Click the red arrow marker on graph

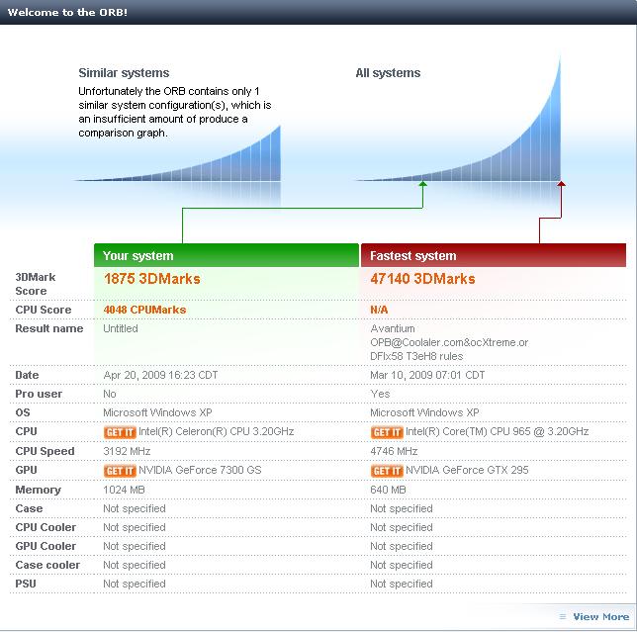coord(561,184)
